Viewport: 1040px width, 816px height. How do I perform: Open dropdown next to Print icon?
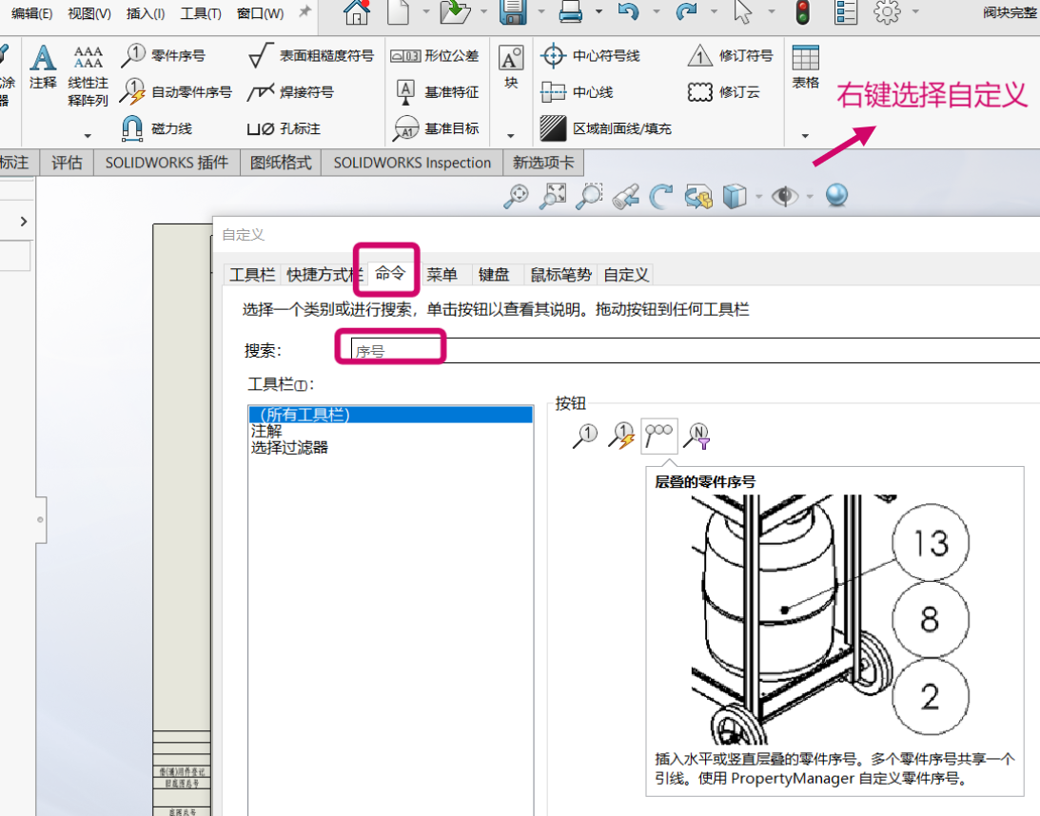[598, 11]
